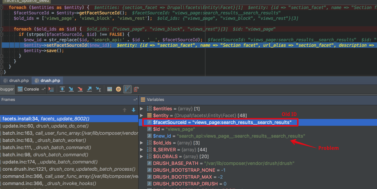377x189 pixels.
Task: Select frame facets.install:34, facets_update_8002()
Action: coord(69,119)
